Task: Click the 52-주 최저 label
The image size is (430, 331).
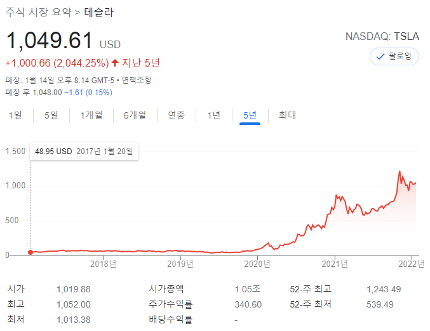Action: [x=311, y=304]
